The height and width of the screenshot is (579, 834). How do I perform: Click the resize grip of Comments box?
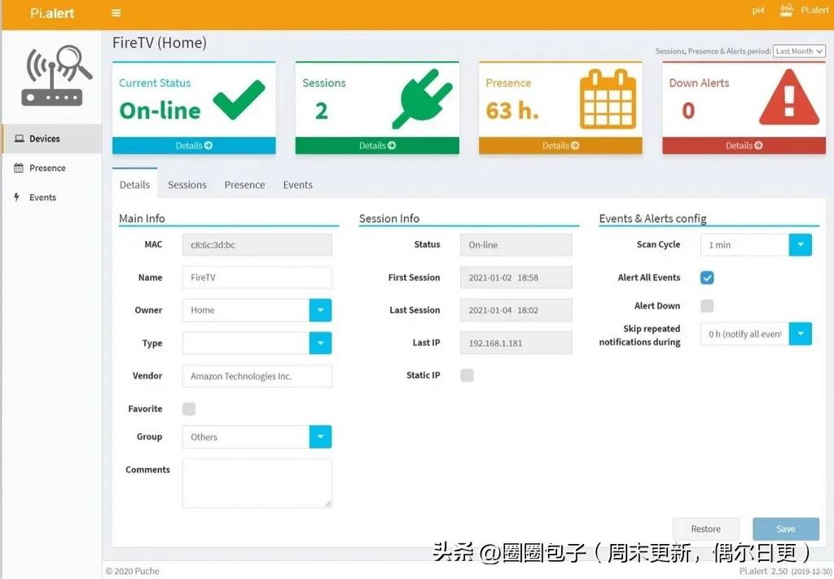coord(327,503)
